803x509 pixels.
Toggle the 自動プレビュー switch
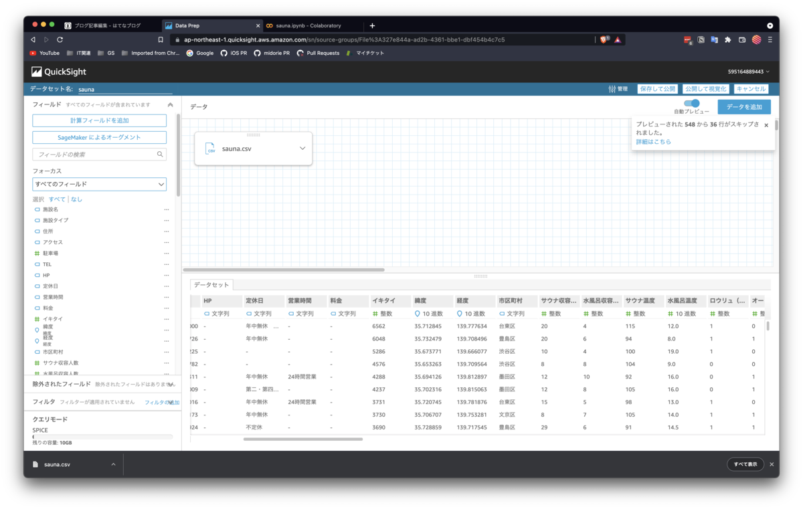pos(692,104)
